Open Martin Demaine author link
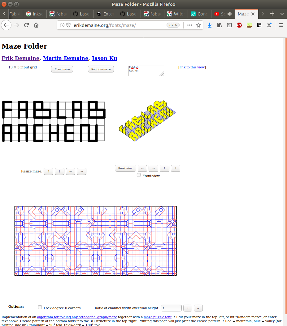Screen dimensions: 287x326 coord(66,58)
